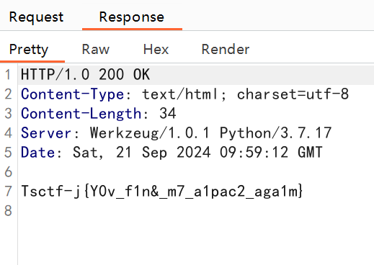Click the Content-Type header name

coord(72,94)
